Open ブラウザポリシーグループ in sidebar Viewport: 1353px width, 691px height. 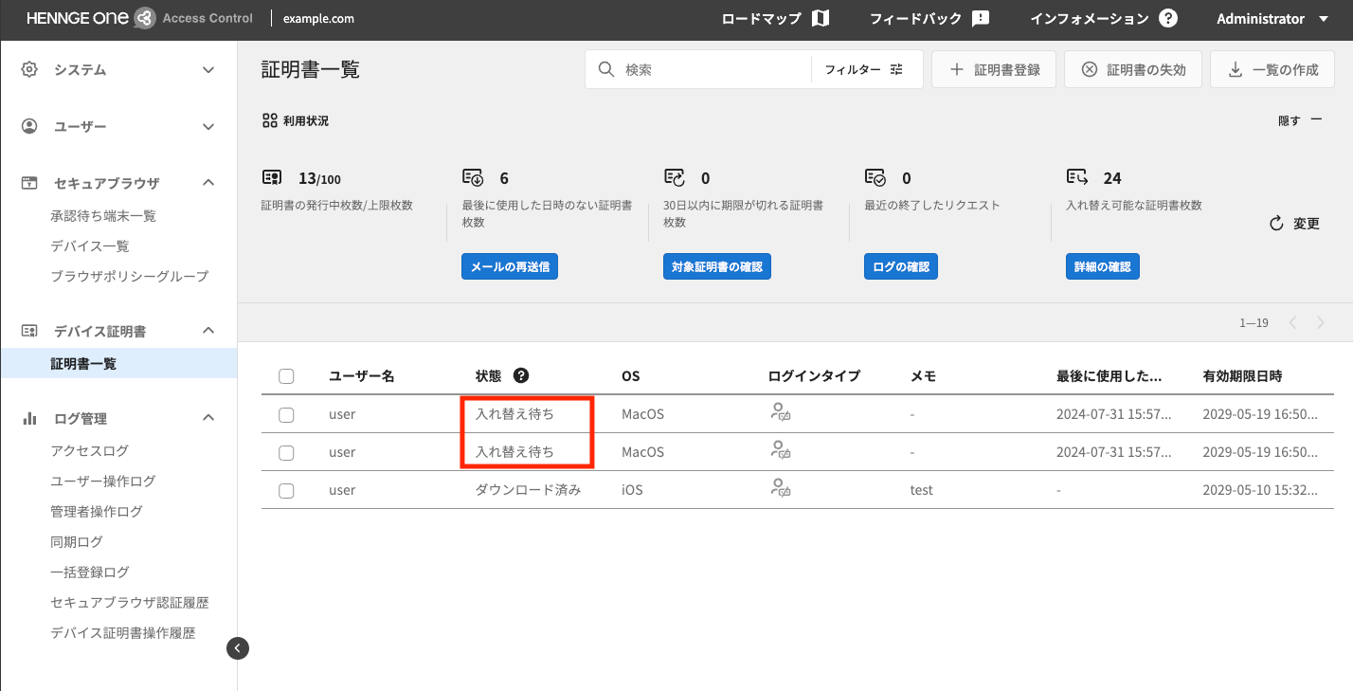tap(129, 277)
